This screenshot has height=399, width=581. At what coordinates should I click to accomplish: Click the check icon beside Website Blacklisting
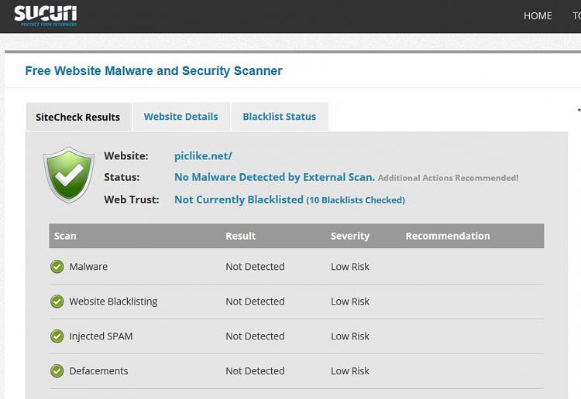coord(57,302)
